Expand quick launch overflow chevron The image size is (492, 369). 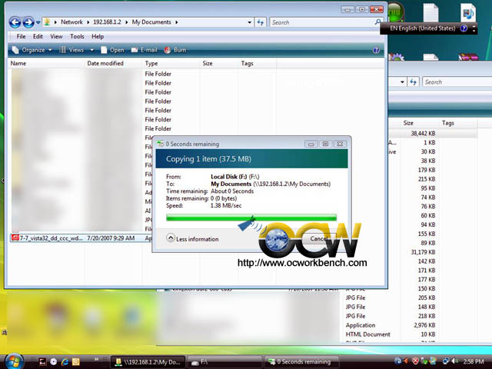[x=96, y=359]
